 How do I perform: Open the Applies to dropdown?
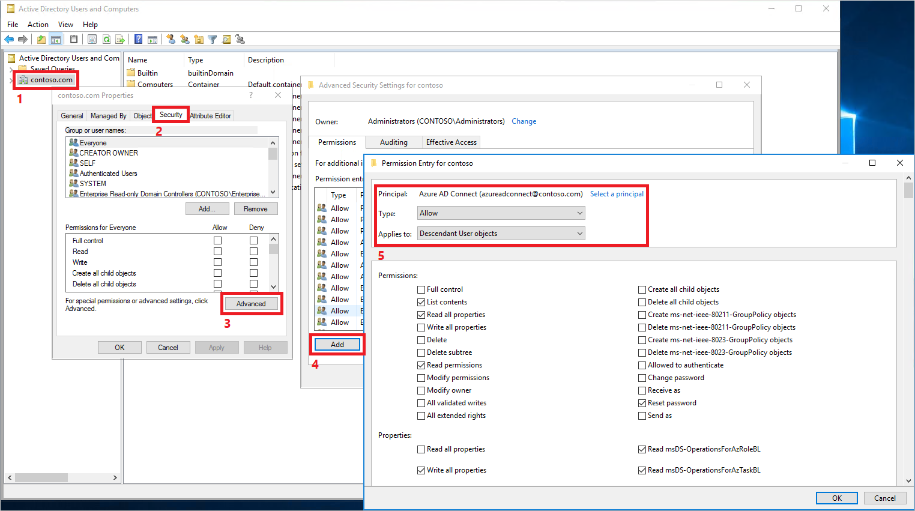click(501, 234)
